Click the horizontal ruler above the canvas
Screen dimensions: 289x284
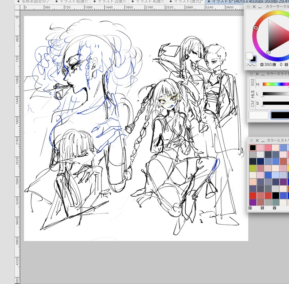133,8
